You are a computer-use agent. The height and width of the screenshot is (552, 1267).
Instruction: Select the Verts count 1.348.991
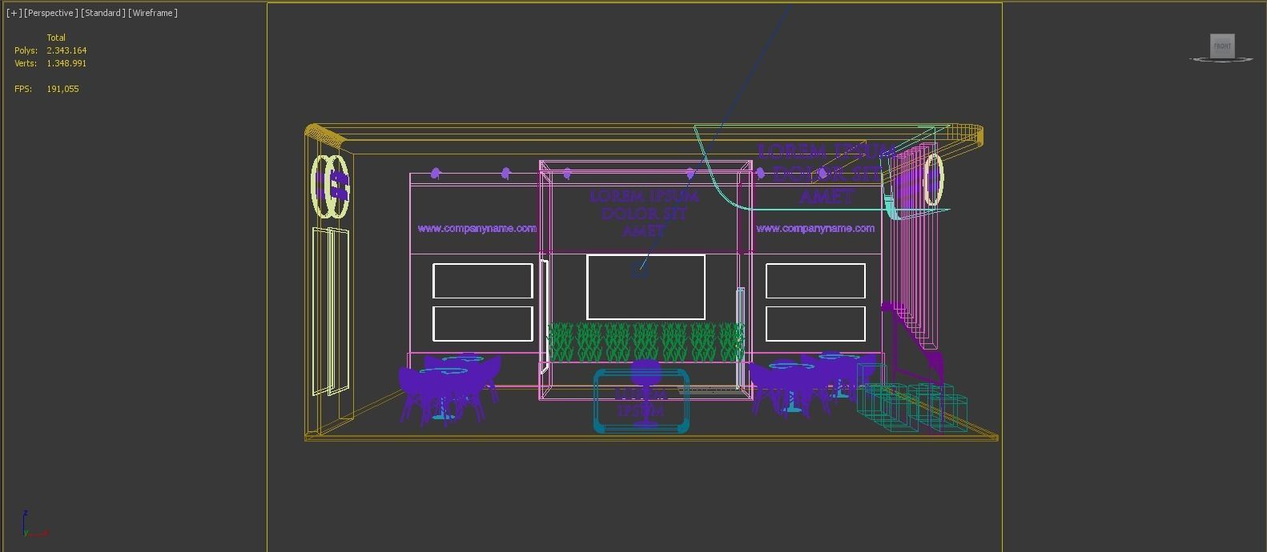(66, 63)
